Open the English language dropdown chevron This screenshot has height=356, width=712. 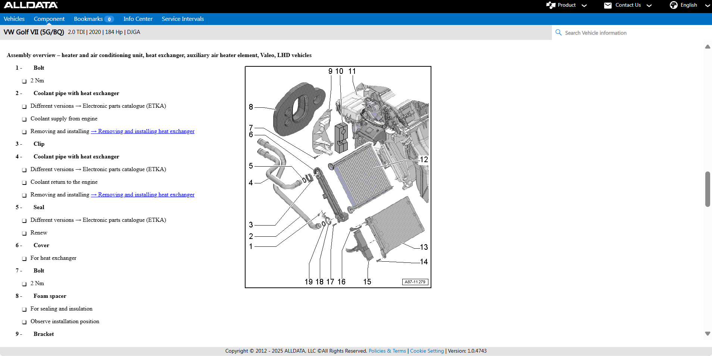(x=707, y=6)
